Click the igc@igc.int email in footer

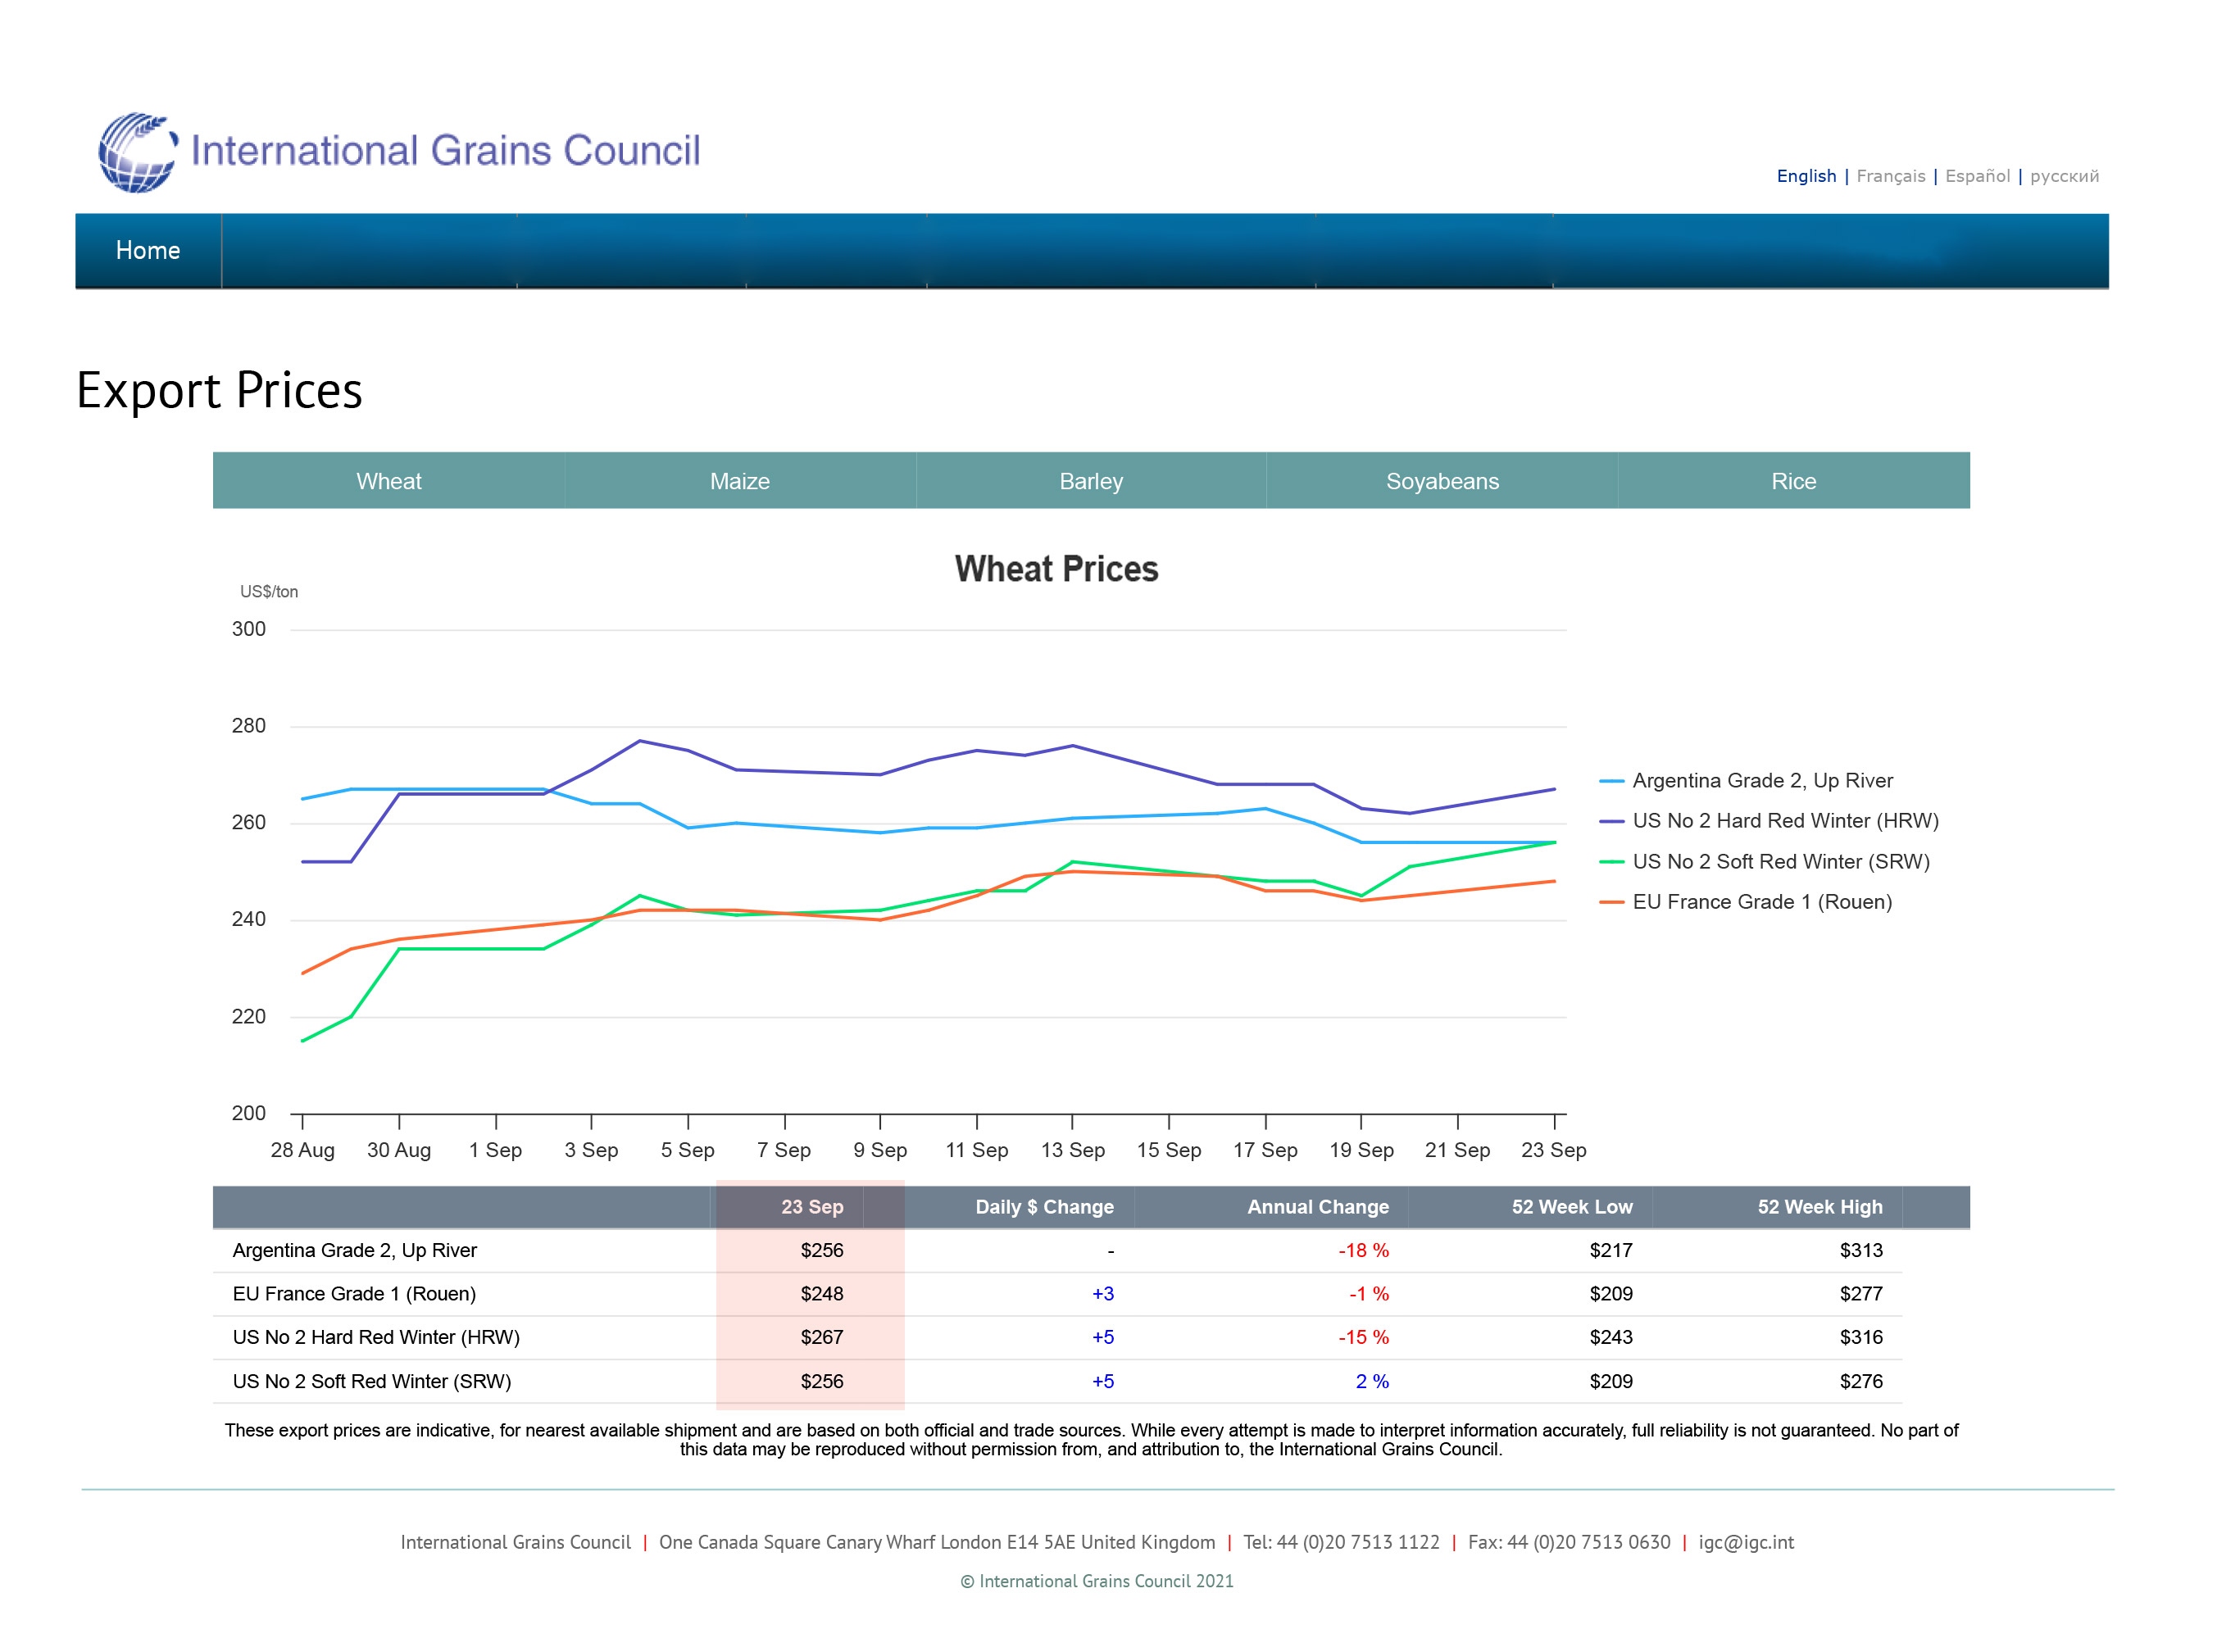(1745, 1542)
